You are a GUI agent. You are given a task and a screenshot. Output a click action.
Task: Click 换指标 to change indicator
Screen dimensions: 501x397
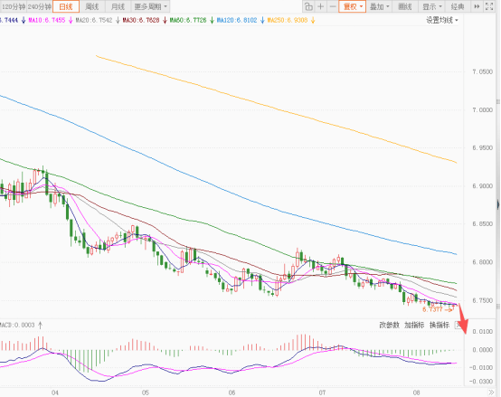click(x=440, y=326)
